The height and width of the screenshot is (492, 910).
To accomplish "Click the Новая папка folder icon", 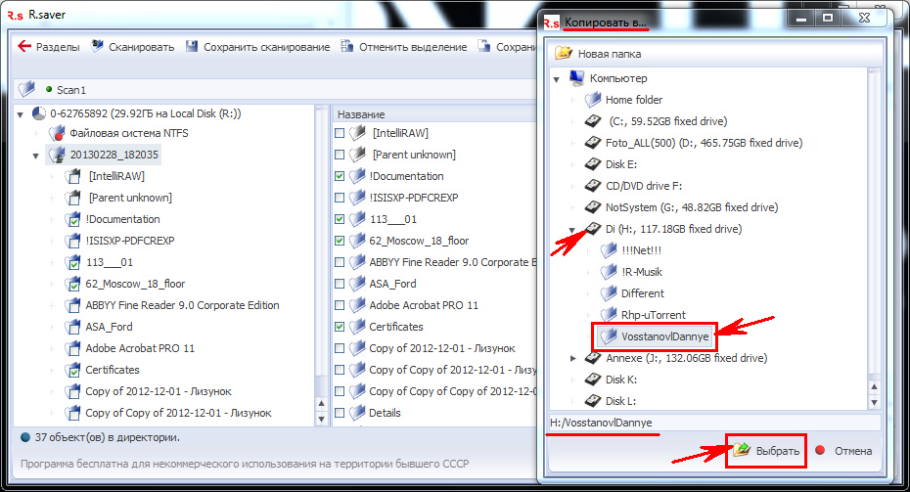I will click(x=564, y=54).
